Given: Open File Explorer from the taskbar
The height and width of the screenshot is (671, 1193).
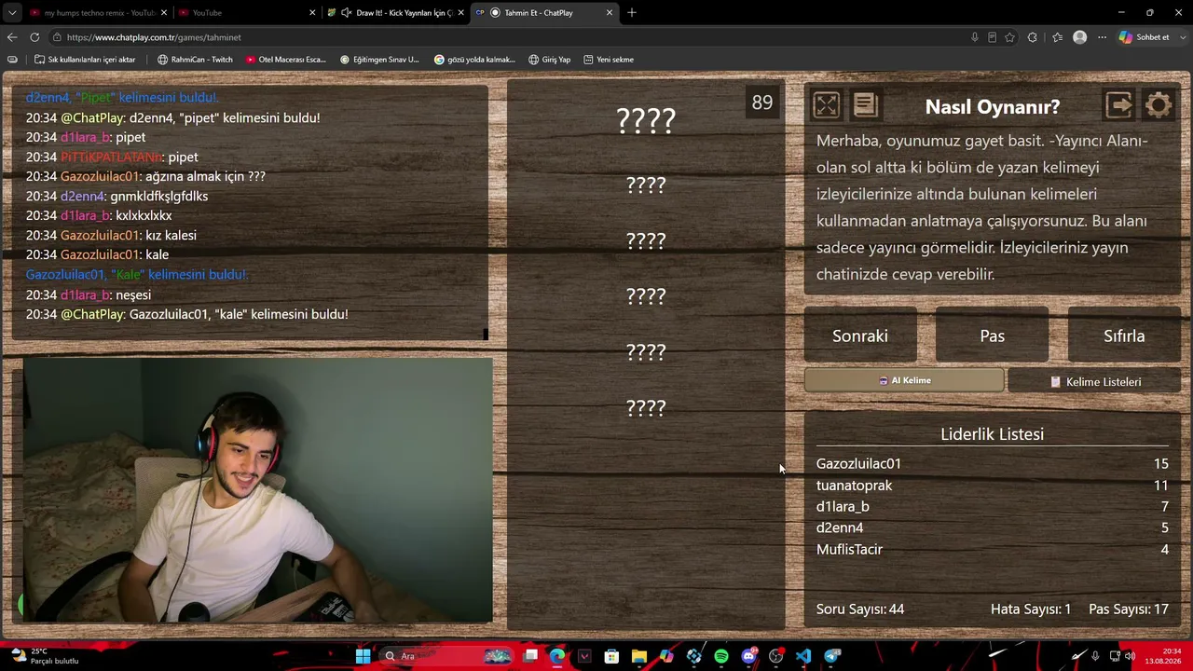Looking at the screenshot, I should point(639,656).
